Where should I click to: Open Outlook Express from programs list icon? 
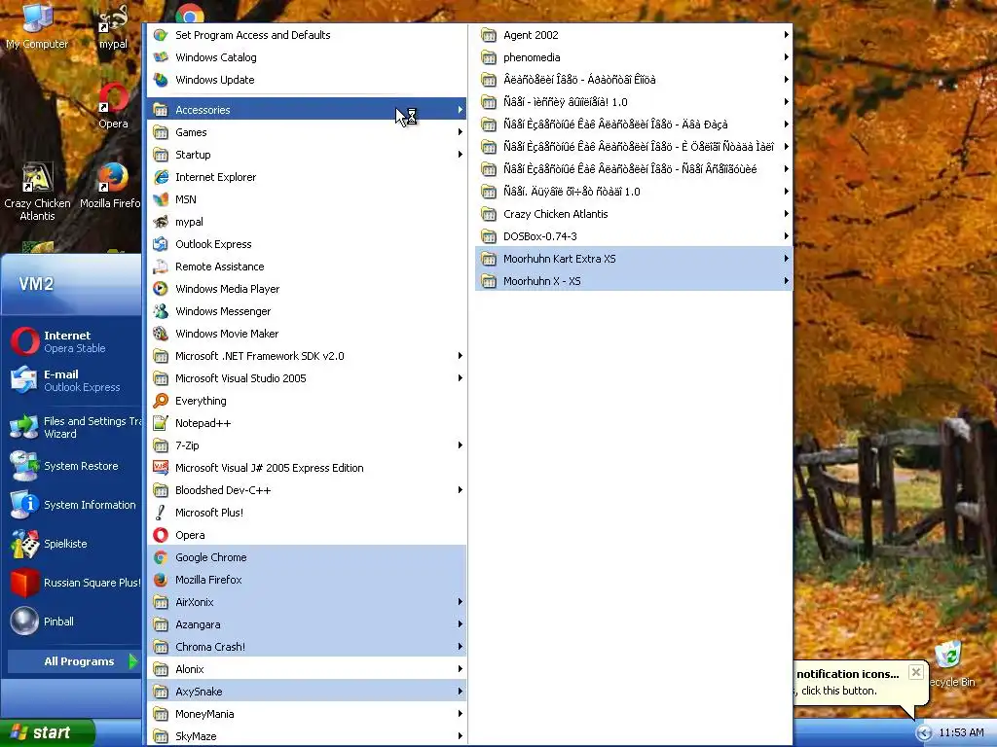(161, 244)
